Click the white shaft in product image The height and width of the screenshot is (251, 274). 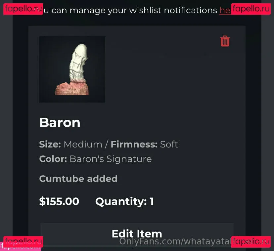click(x=78, y=63)
